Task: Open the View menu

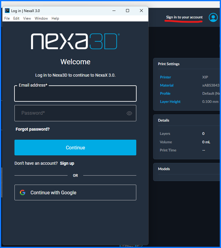Action: click(27, 18)
